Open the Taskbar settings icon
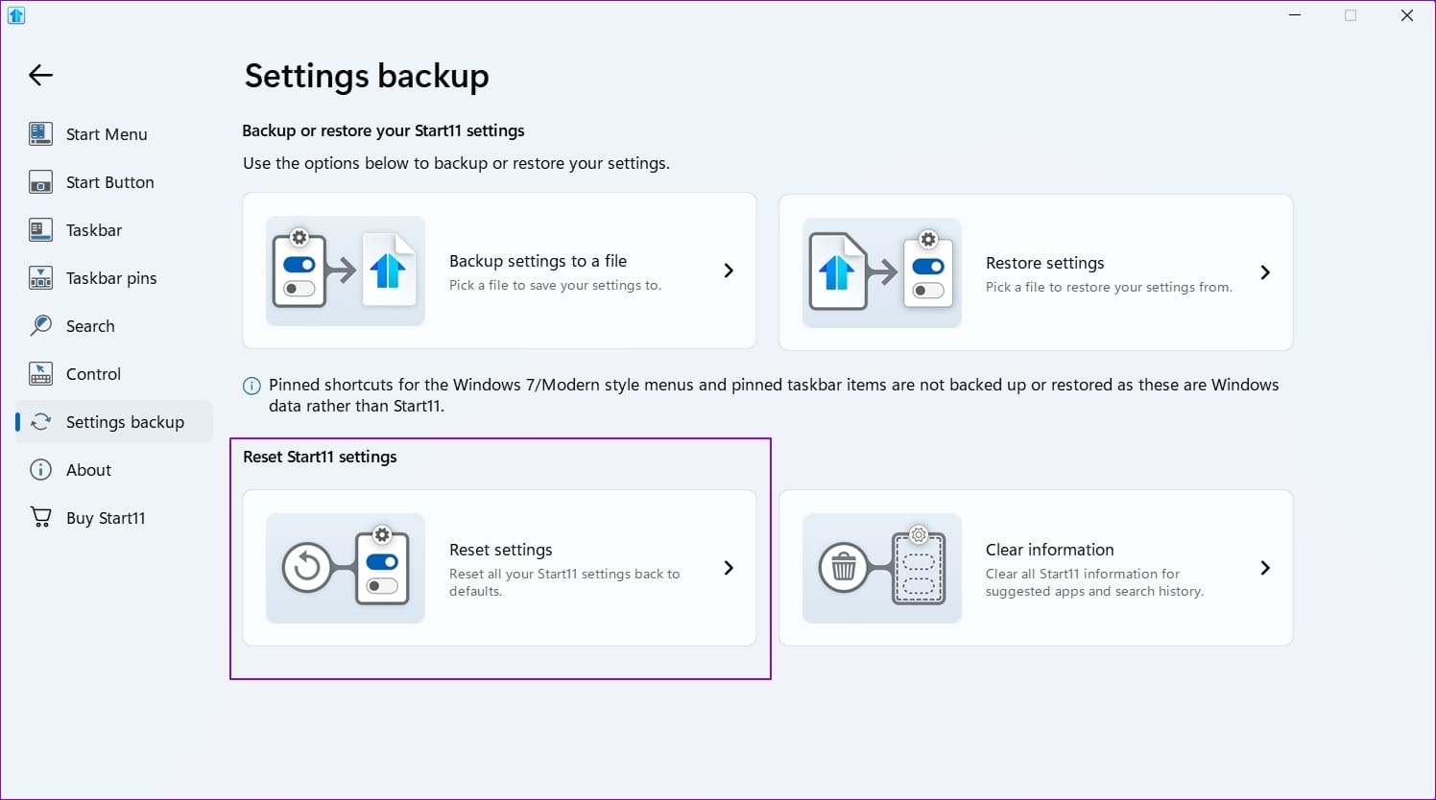The height and width of the screenshot is (800, 1436). (x=40, y=229)
